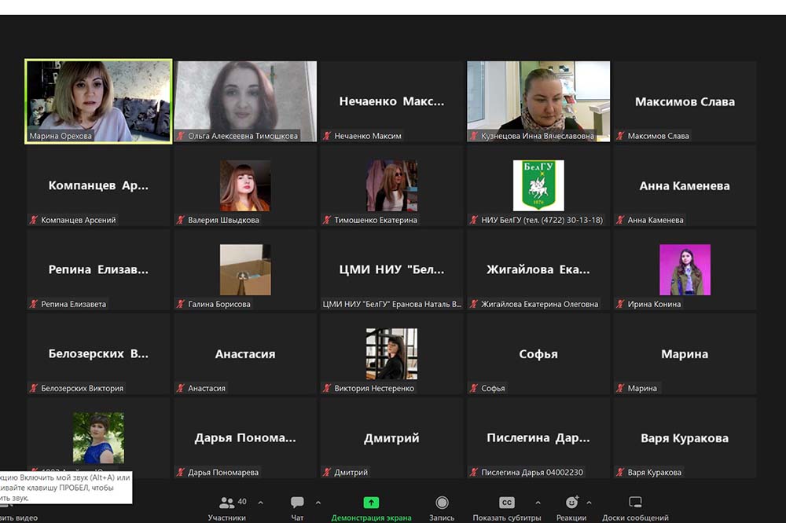Image resolution: width=786 pixels, height=523 pixels.
Task: Click muted mic icon for Тимошенко Екатерина
Action: (x=327, y=220)
